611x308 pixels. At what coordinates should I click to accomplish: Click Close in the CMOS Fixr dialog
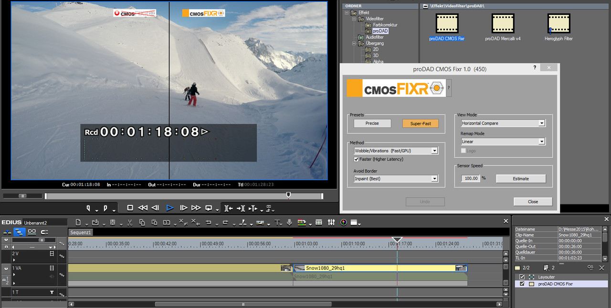point(533,202)
